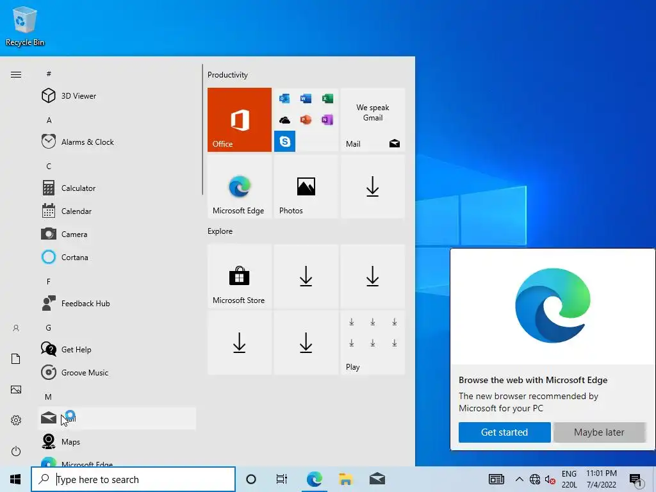This screenshot has width=656, height=492.
Task: Launch Alarms & Clock from app list
Action: pos(117,142)
